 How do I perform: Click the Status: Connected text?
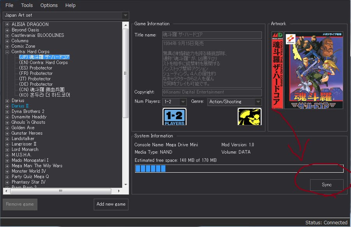pos(326,222)
